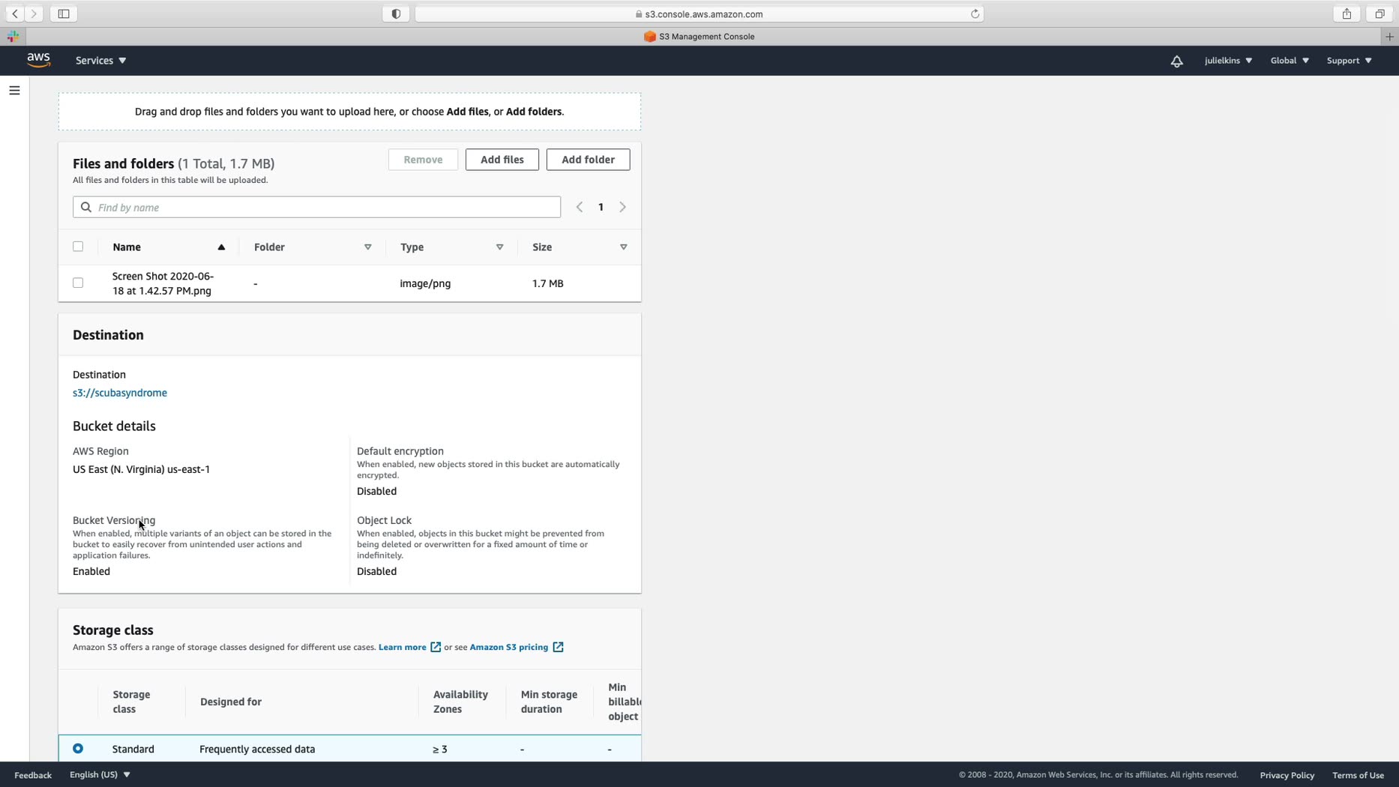Click the privacy shield icon
This screenshot has width=1399, height=787.
click(x=396, y=13)
